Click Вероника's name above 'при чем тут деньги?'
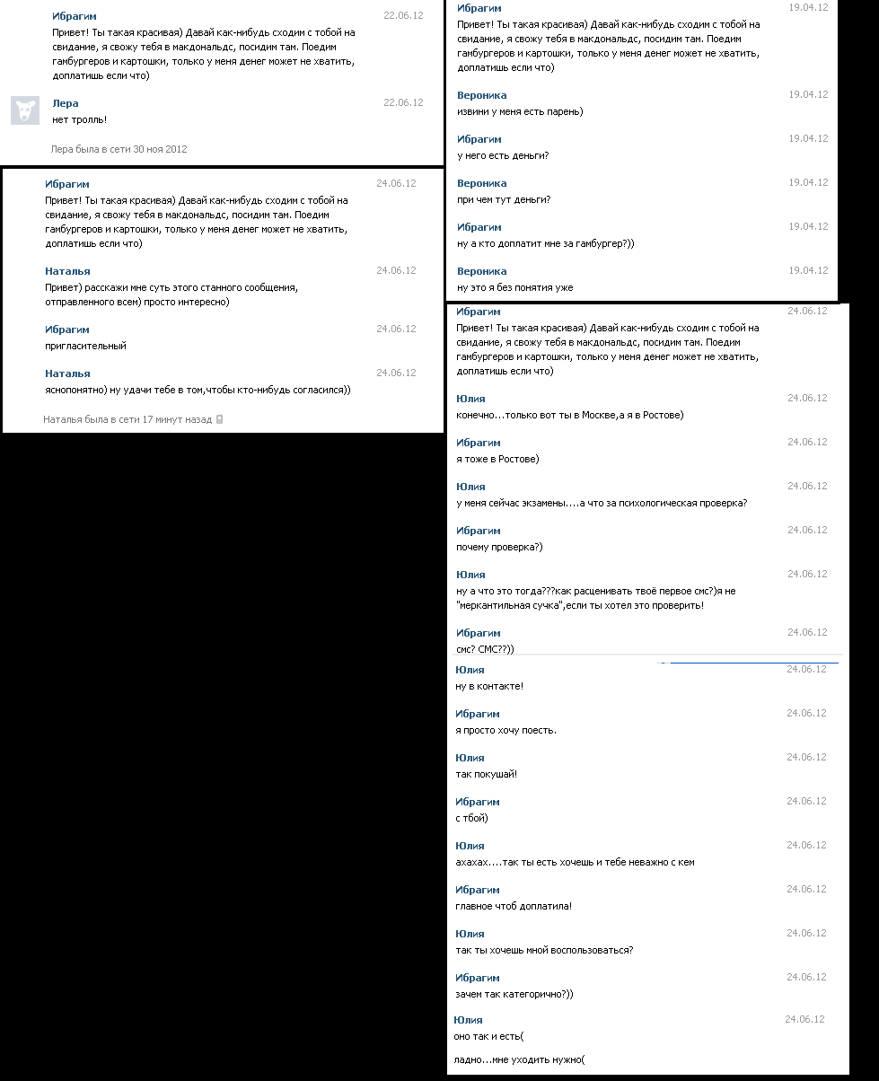879x1081 pixels. tap(481, 183)
